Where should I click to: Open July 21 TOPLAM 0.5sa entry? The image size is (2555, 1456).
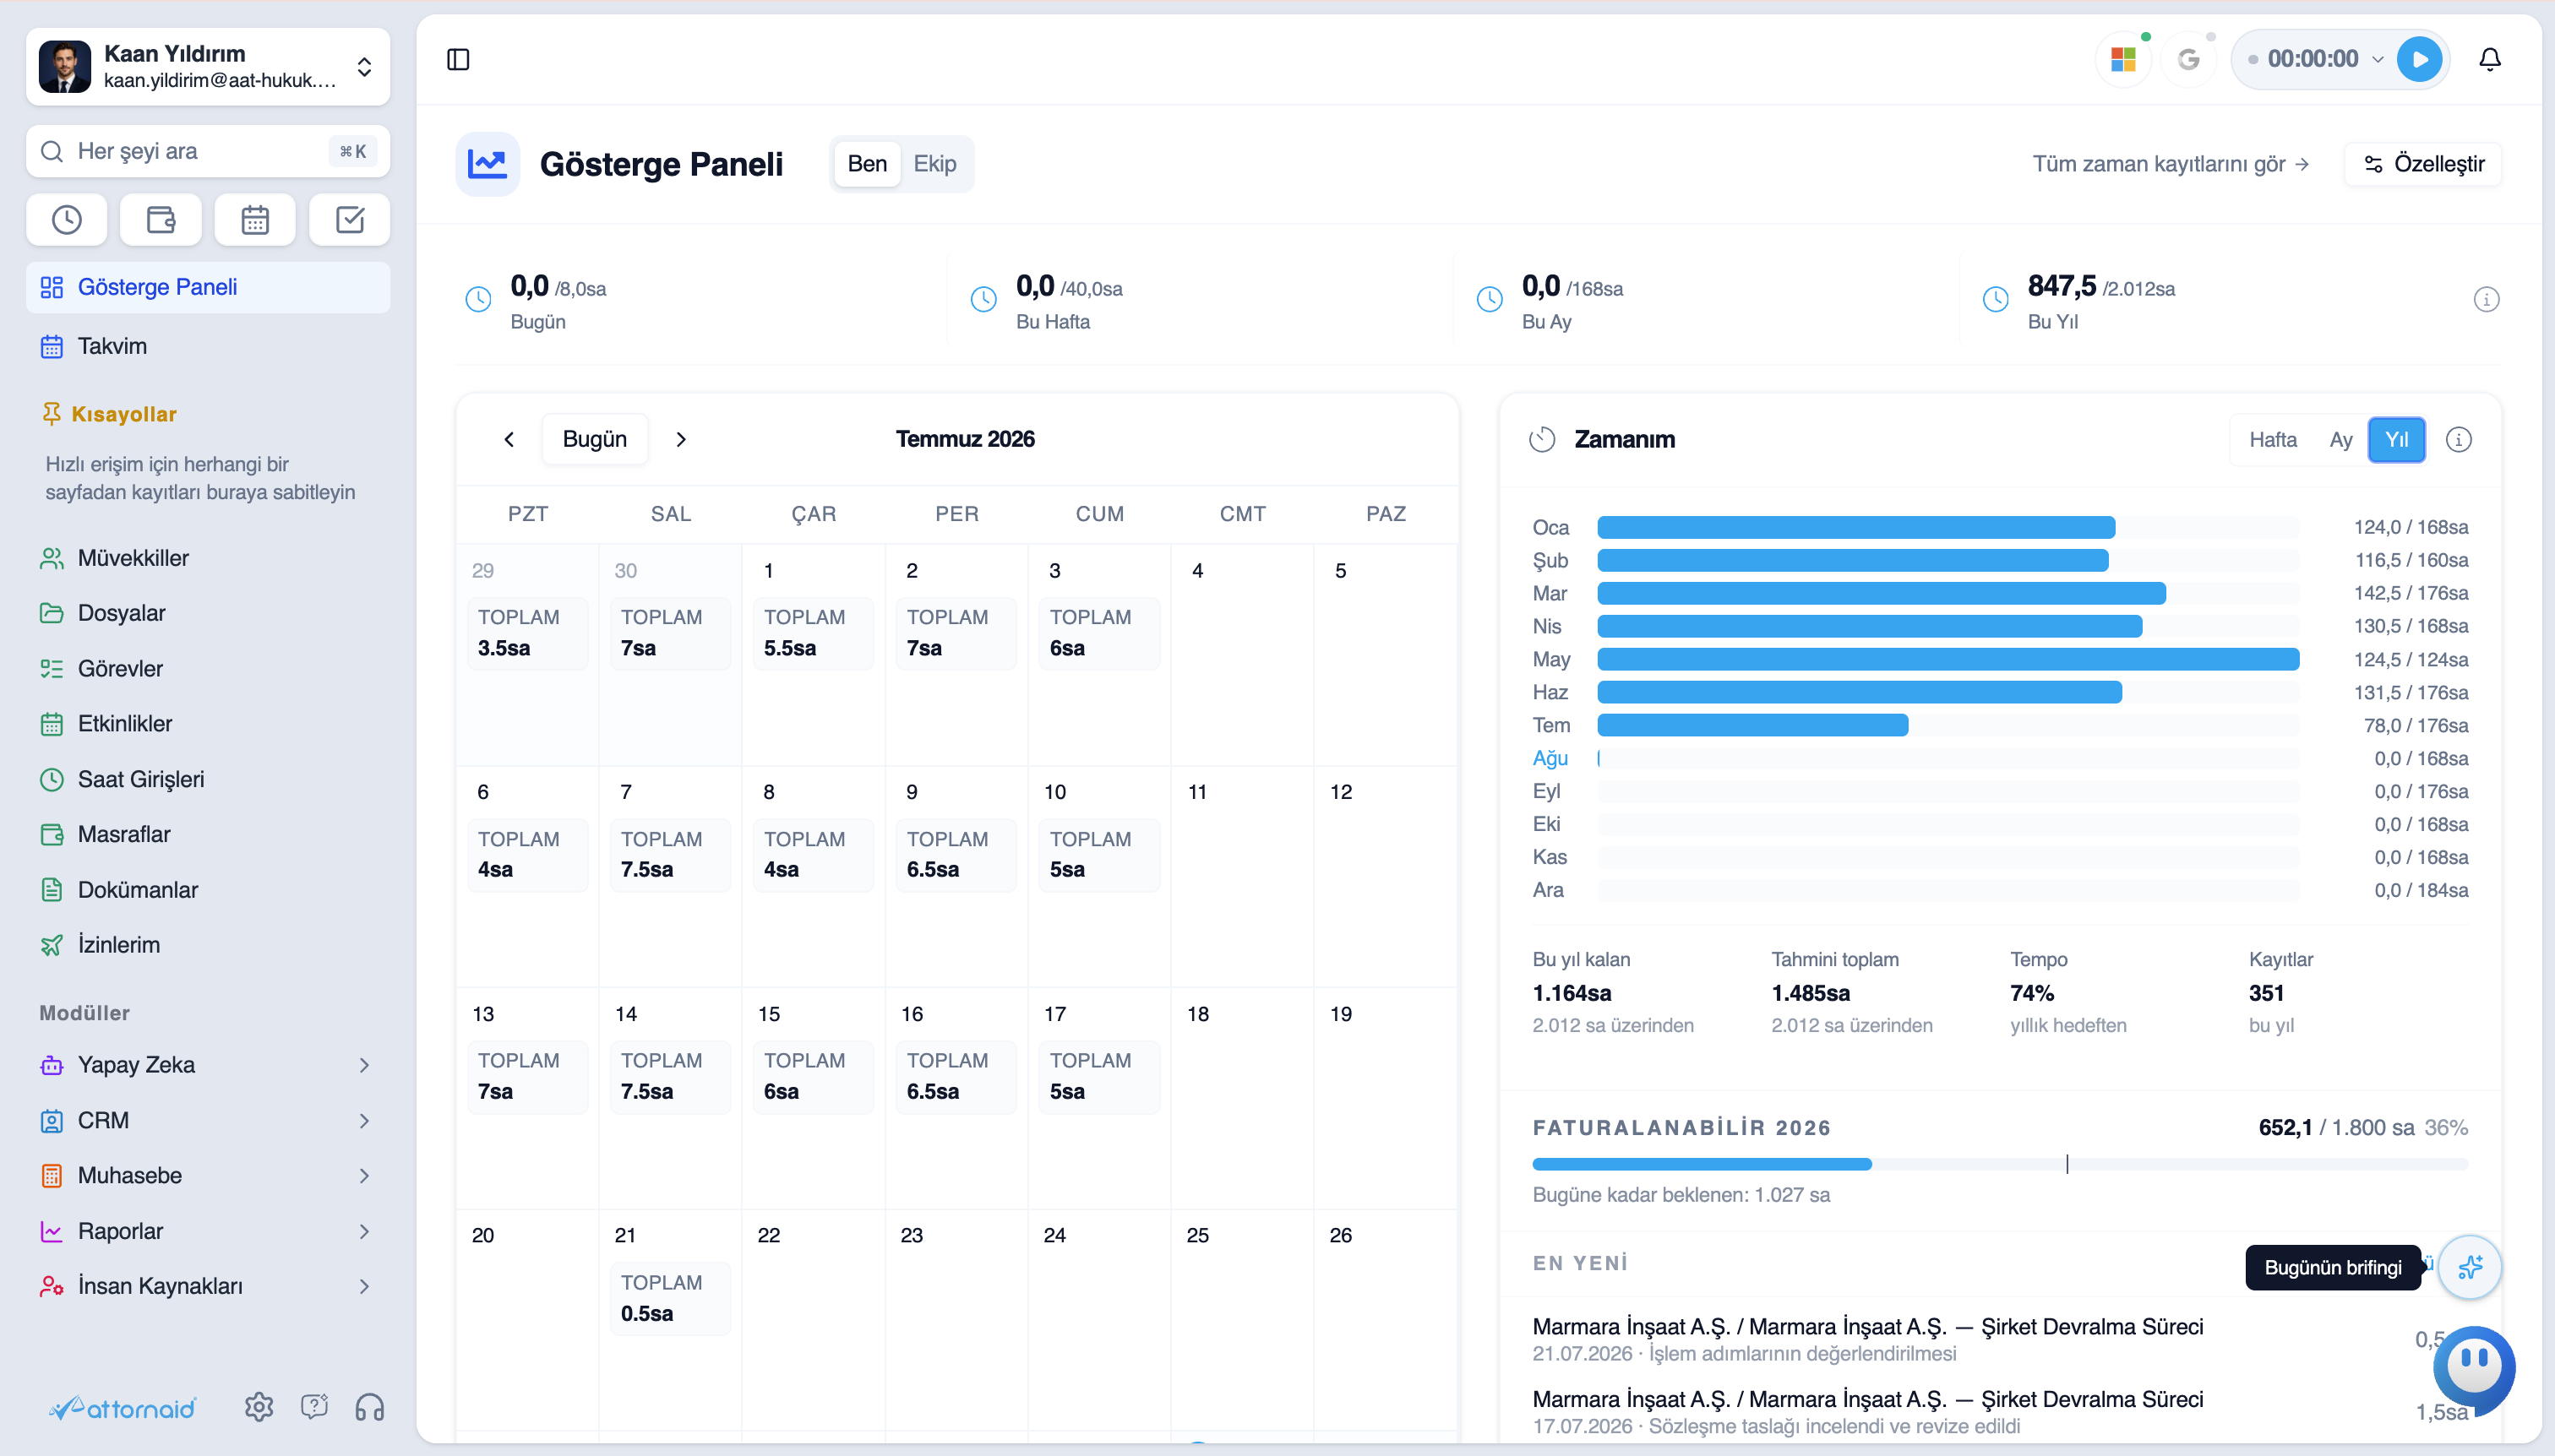[670, 1297]
